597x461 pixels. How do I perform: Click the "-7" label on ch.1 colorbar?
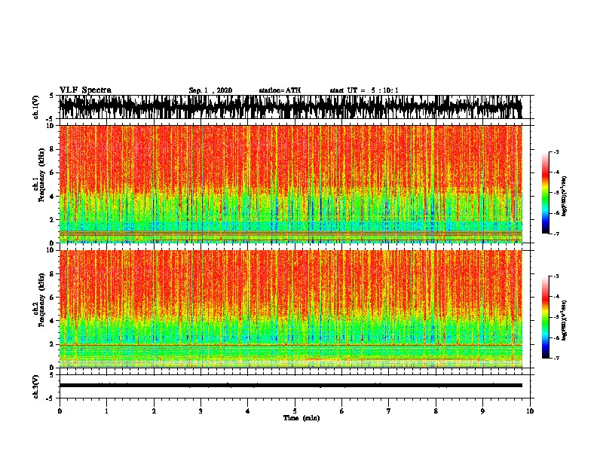(556, 234)
